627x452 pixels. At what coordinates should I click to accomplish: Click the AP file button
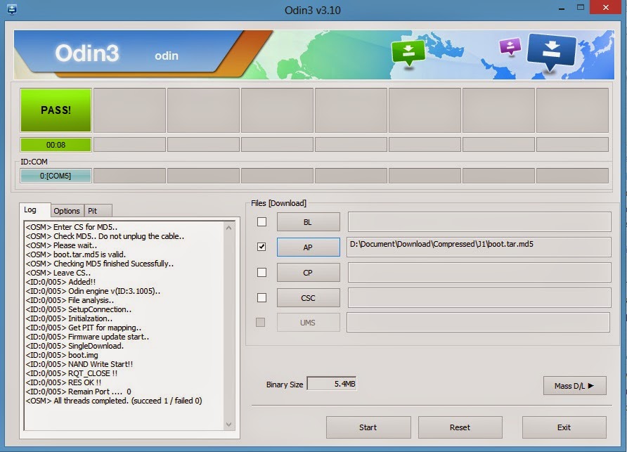point(309,247)
